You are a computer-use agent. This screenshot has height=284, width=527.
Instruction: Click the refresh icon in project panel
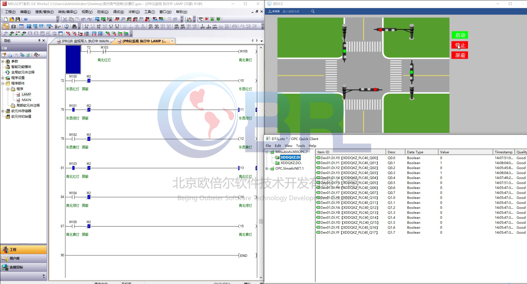coord(28,55)
